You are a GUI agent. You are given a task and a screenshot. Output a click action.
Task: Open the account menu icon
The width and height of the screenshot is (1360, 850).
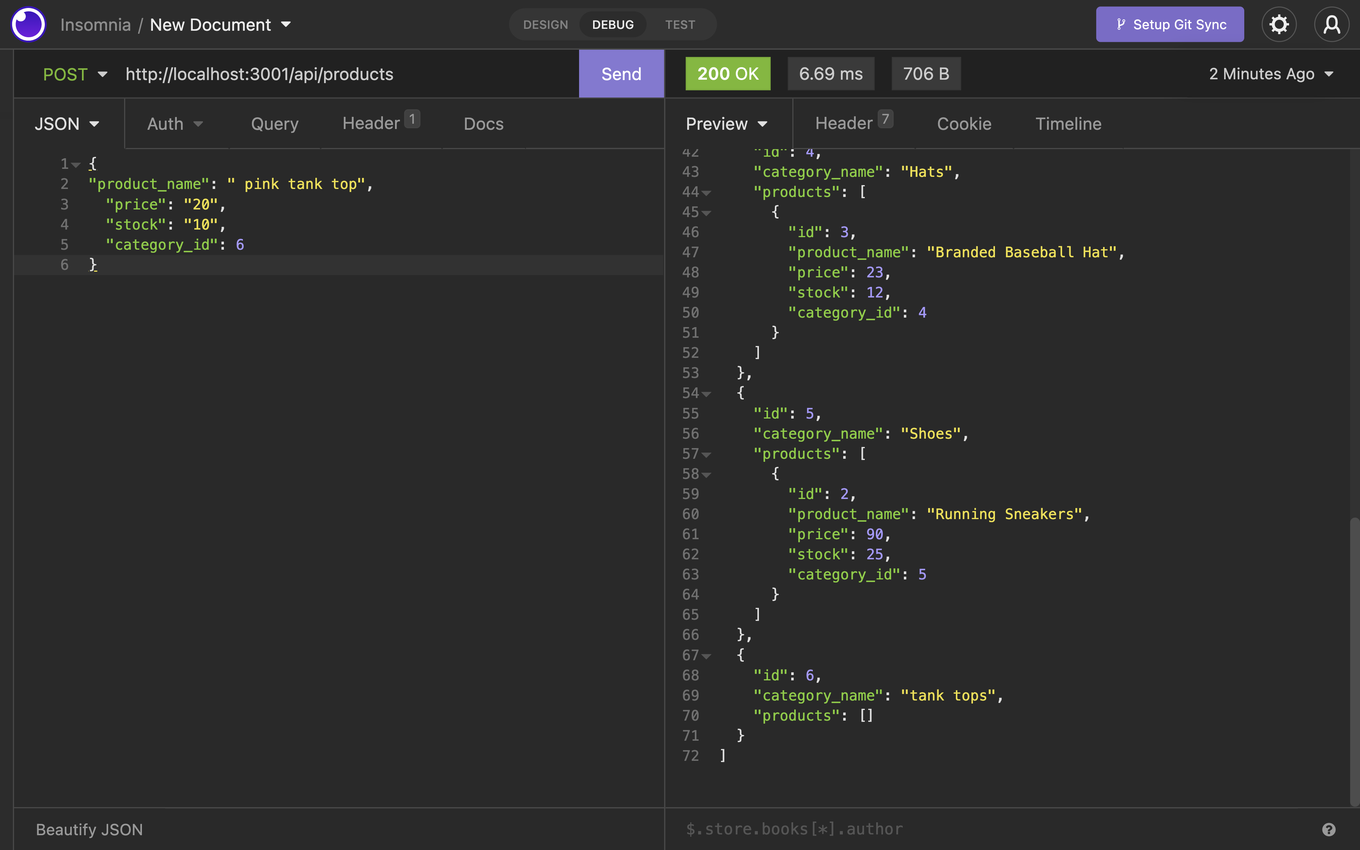1331,24
